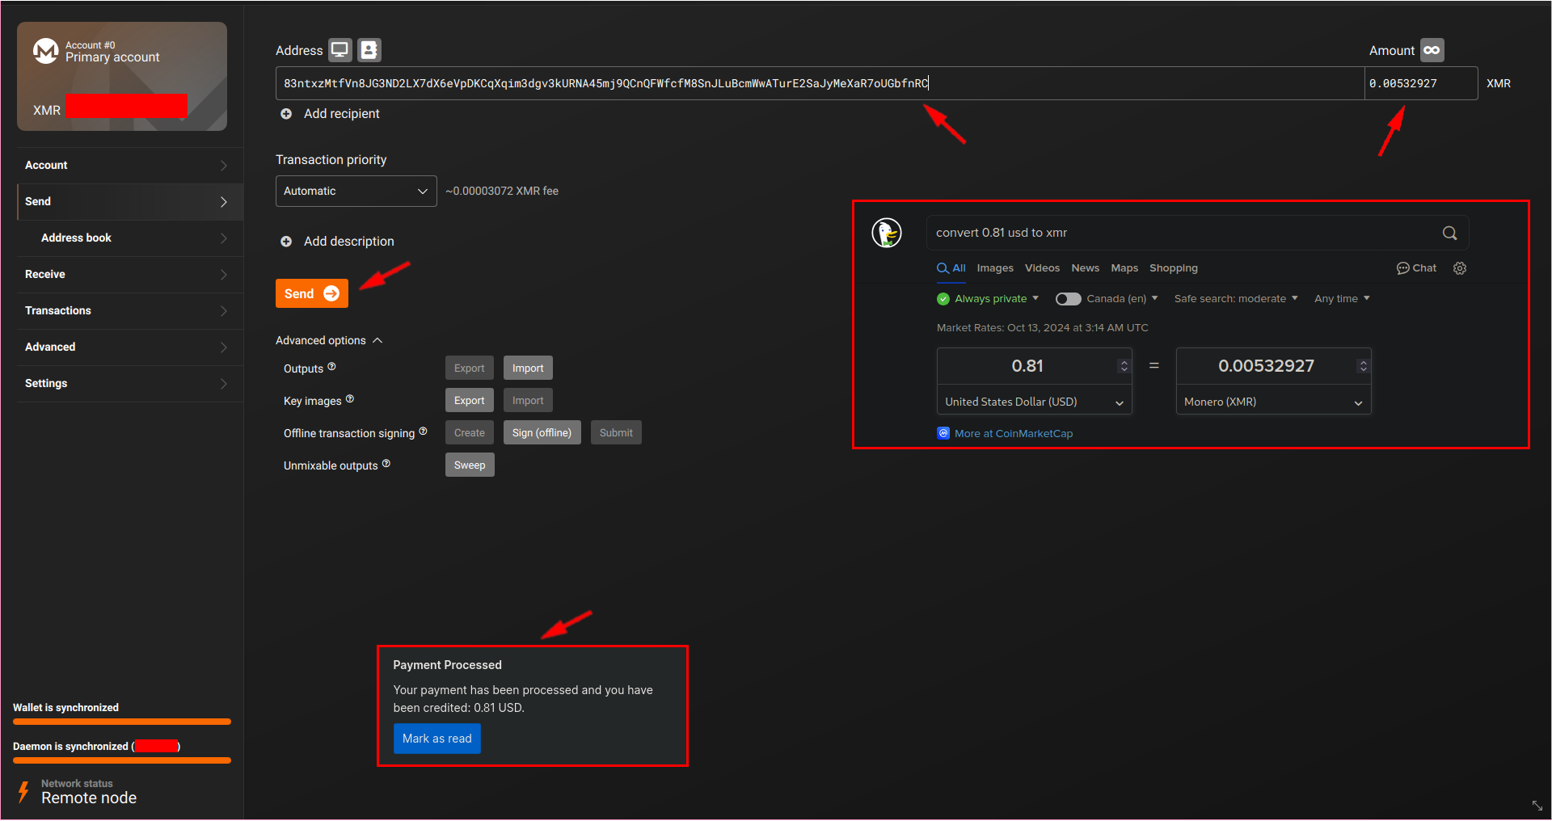Click the Wallet is synchronized progress bar
The image size is (1552, 821).
tap(122, 722)
